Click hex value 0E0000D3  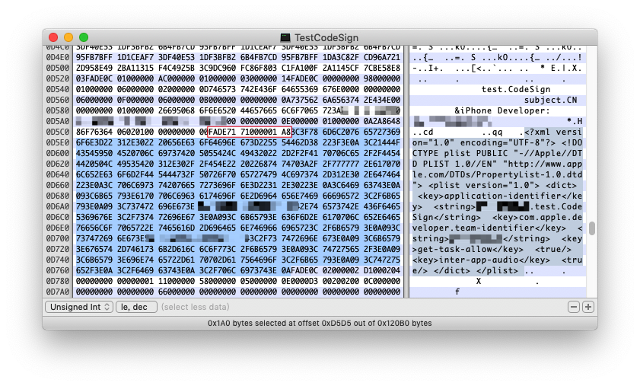point(300,281)
